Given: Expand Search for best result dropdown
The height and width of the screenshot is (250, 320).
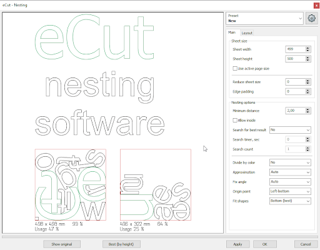Looking at the screenshot, I should click(x=290, y=130).
